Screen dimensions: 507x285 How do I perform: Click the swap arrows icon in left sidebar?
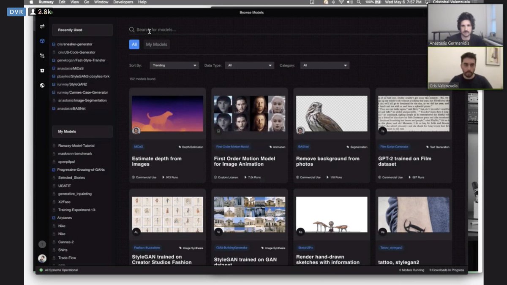42,27
